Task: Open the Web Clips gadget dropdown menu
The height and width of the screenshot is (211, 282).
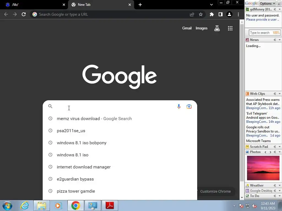Action: coord(280,94)
